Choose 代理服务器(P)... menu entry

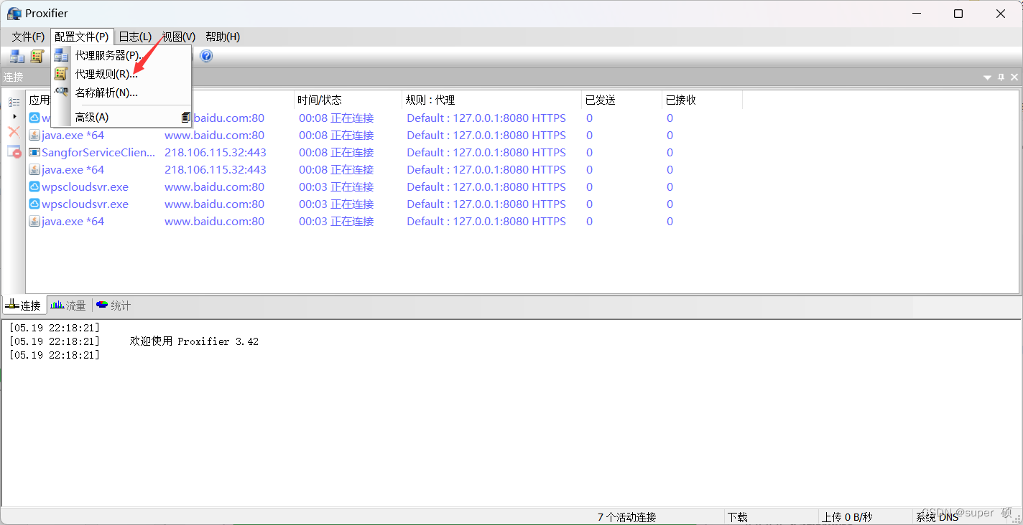pos(121,55)
